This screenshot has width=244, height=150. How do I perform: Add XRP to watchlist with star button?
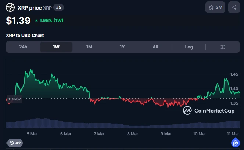[x=215, y=7]
